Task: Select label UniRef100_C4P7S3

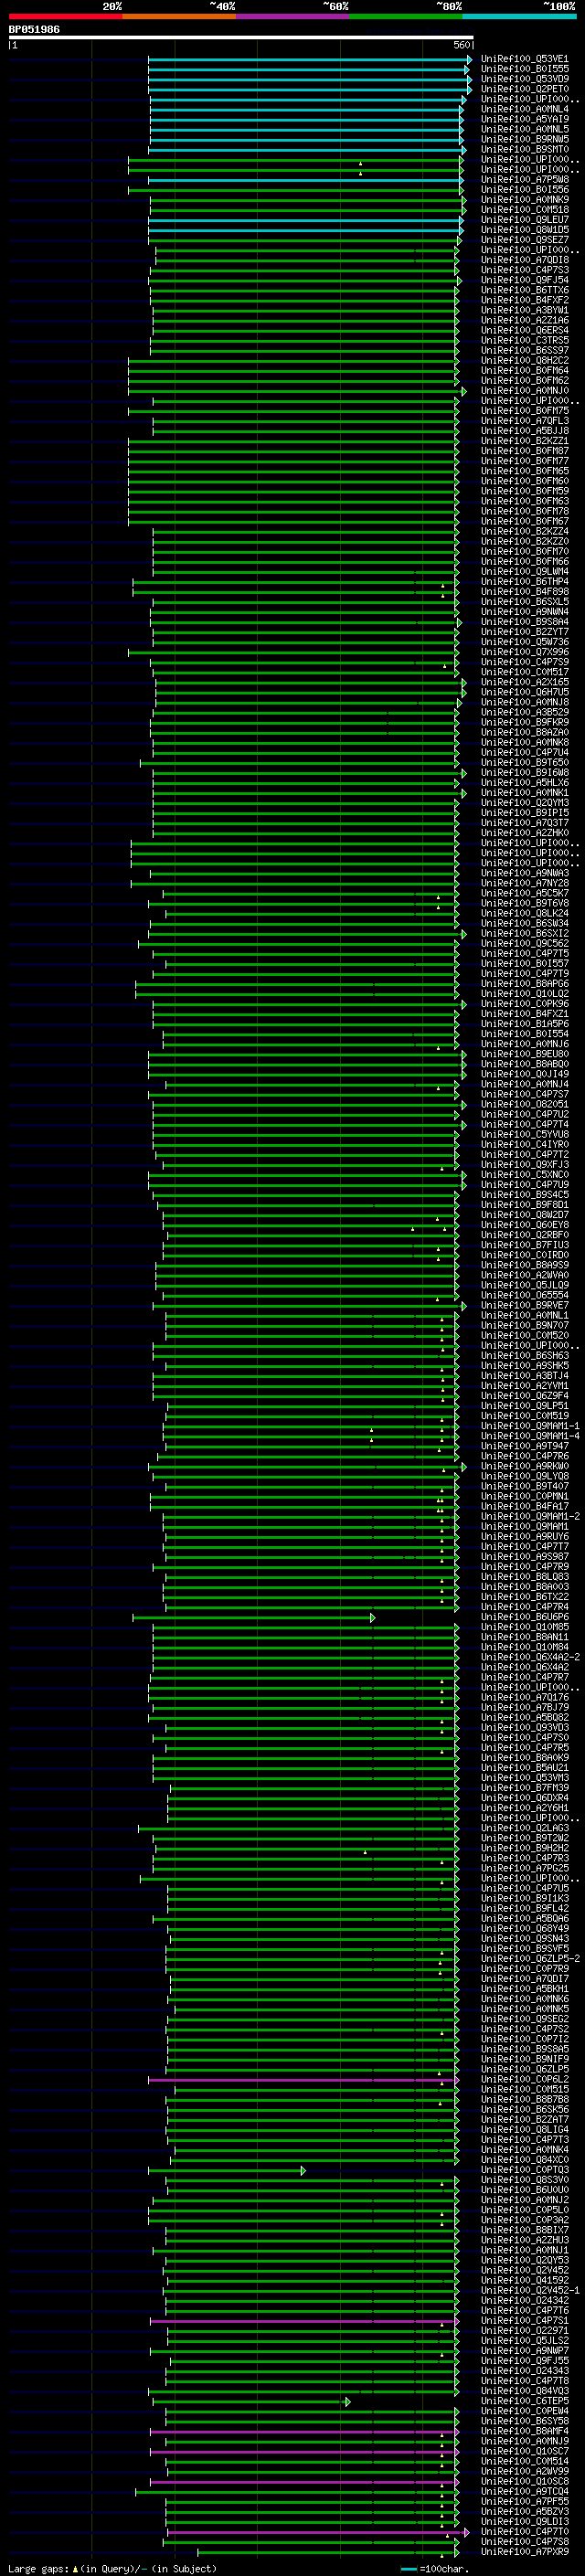Action: (x=524, y=270)
